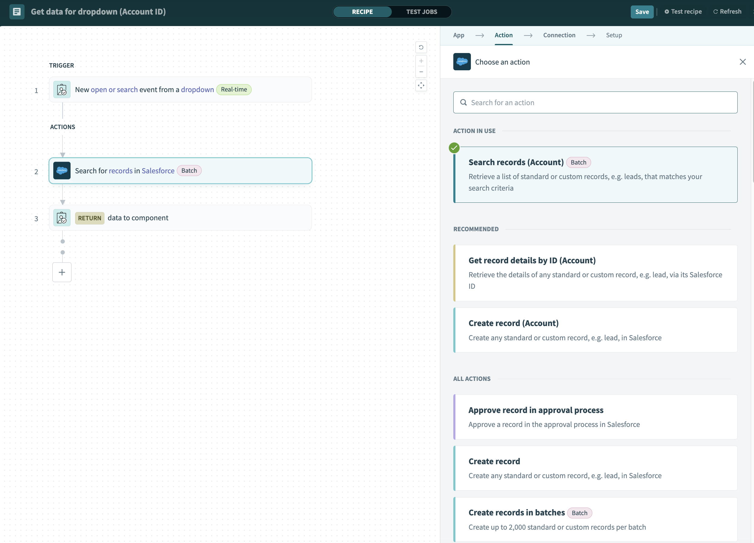
Task: Open the Setup step tab
Action: 613,35
